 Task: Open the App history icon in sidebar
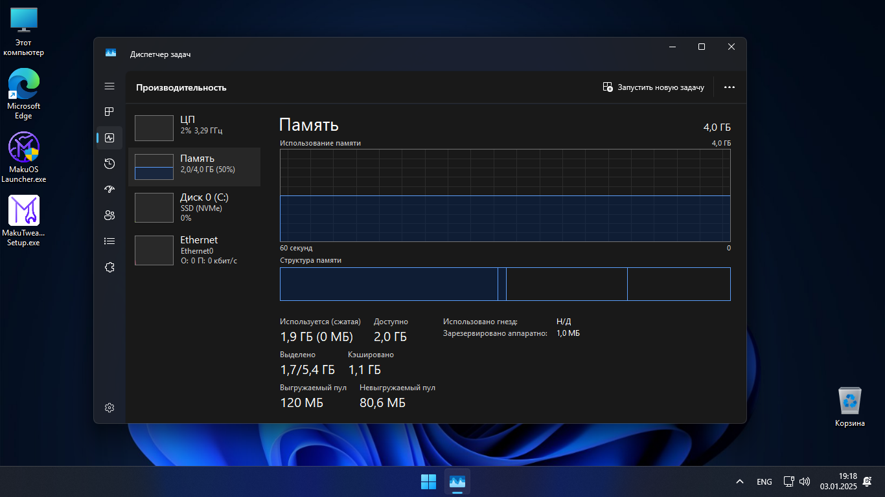pyautogui.click(x=109, y=164)
